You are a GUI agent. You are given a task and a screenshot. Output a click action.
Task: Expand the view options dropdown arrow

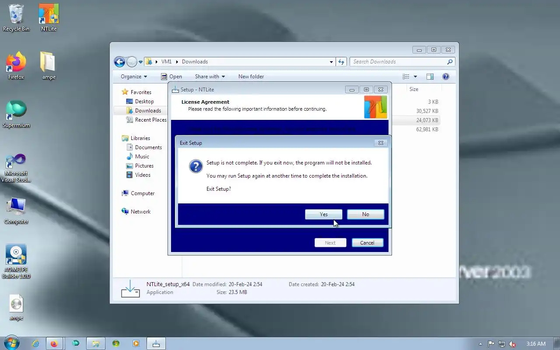pyautogui.click(x=415, y=77)
